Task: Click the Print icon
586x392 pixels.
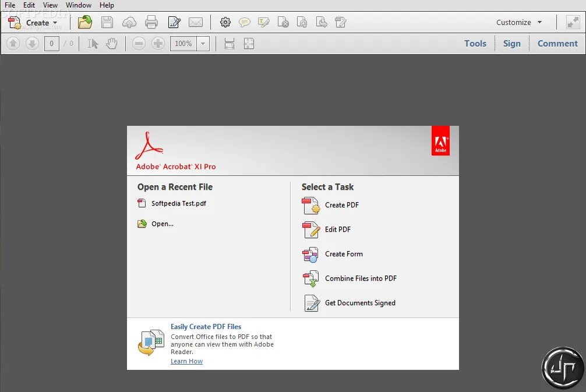Action: 151,22
